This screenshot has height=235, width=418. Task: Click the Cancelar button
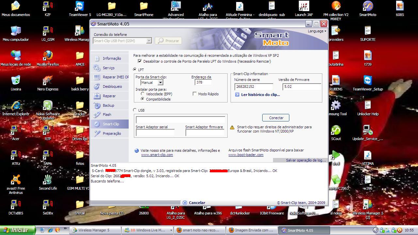(194, 203)
